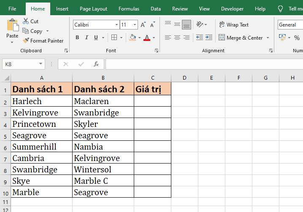
Task: Open the Orientation text rotation icon
Action: pyautogui.click(x=200, y=24)
